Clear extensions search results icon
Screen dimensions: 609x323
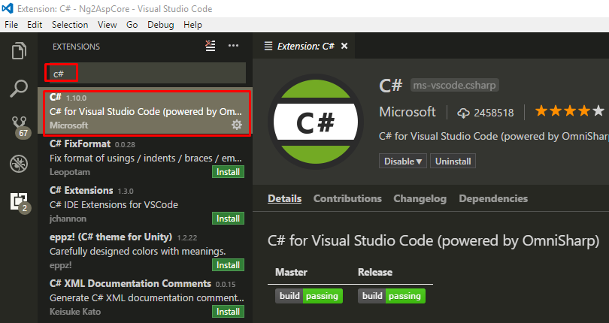[x=210, y=47]
